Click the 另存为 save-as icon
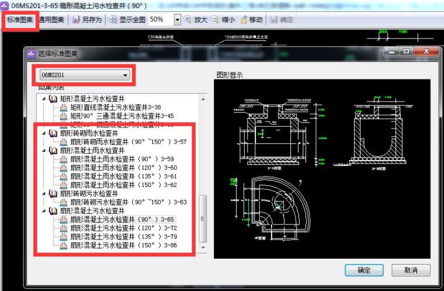This screenshot has height=291, width=444. pyautogui.click(x=76, y=19)
